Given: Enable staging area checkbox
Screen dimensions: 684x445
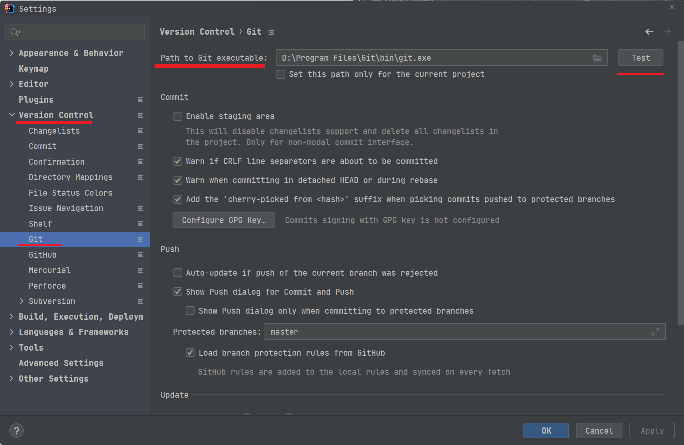Looking at the screenshot, I should pyautogui.click(x=178, y=116).
